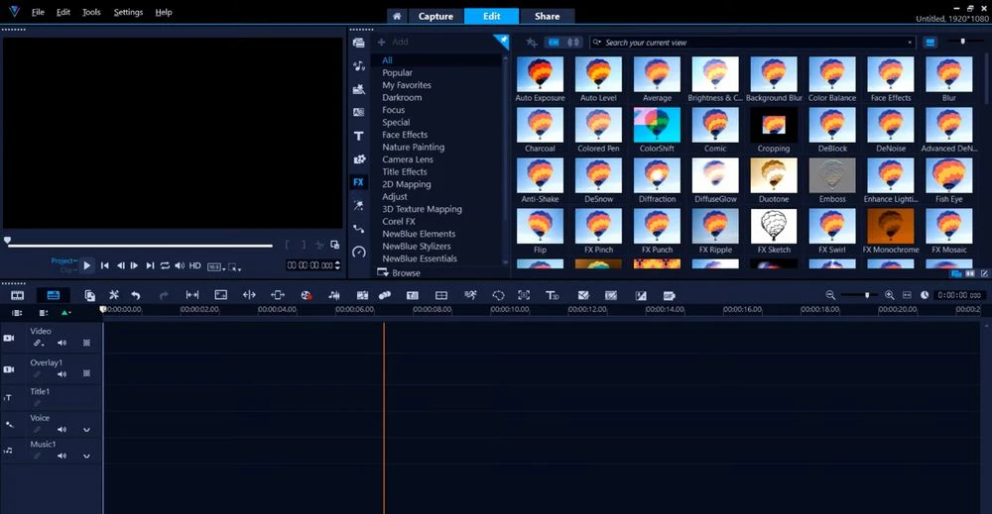Select the Nature Painting category
992x514 pixels.
pos(414,147)
